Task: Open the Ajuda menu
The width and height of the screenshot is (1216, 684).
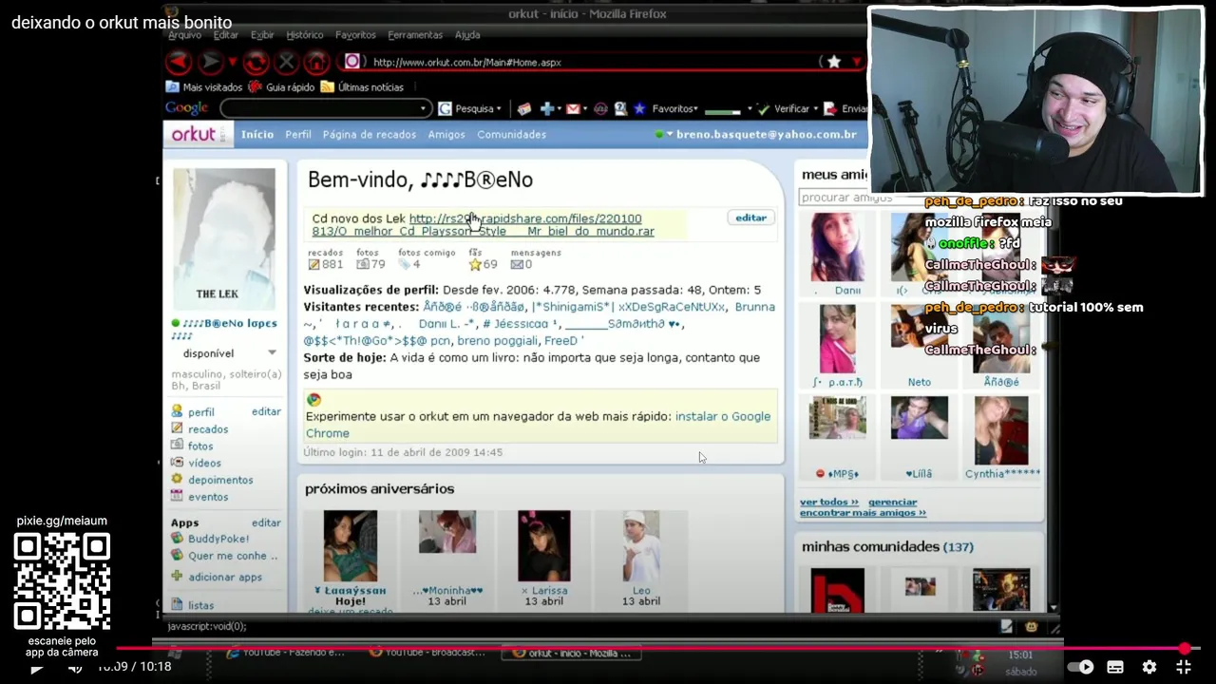Action: [x=467, y=34]
